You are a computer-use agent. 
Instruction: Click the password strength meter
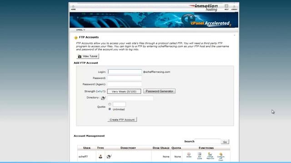[124, 91]
